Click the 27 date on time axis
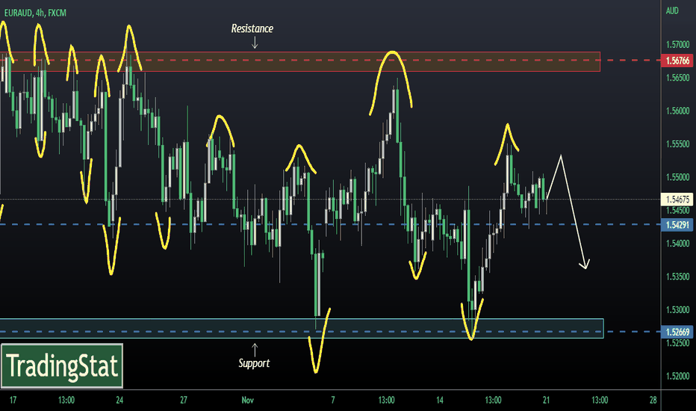Screen dimensions: 696x411 coord(184,400)
